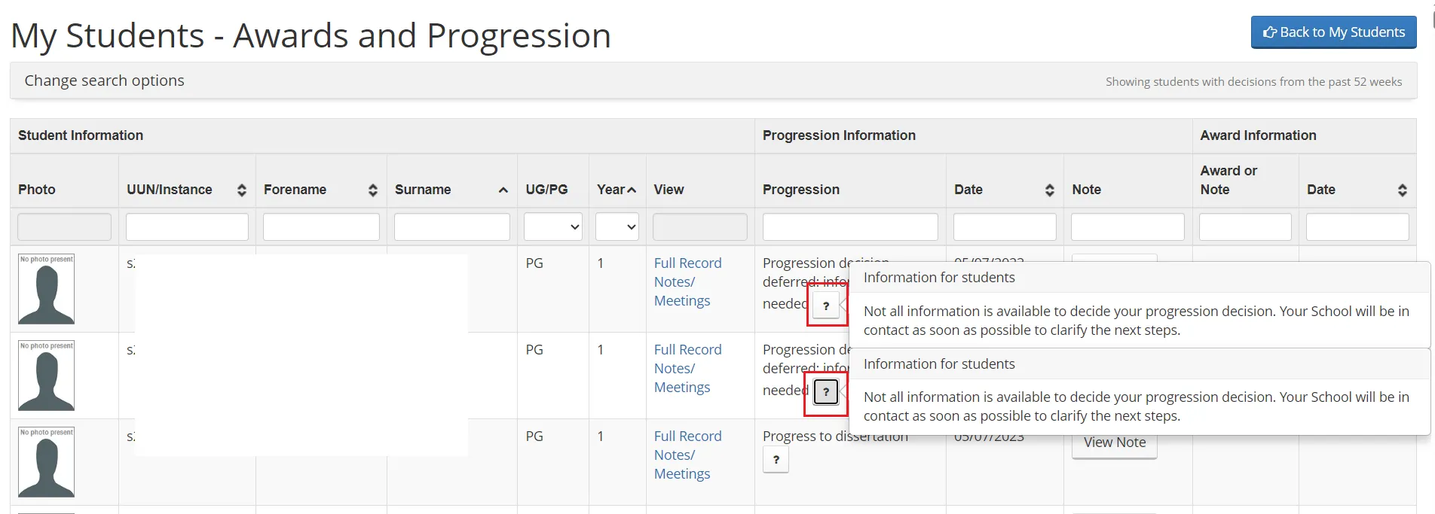The image size is (1435, 514).
Task: Sort the UUN/Instance column
Action: 241,190
